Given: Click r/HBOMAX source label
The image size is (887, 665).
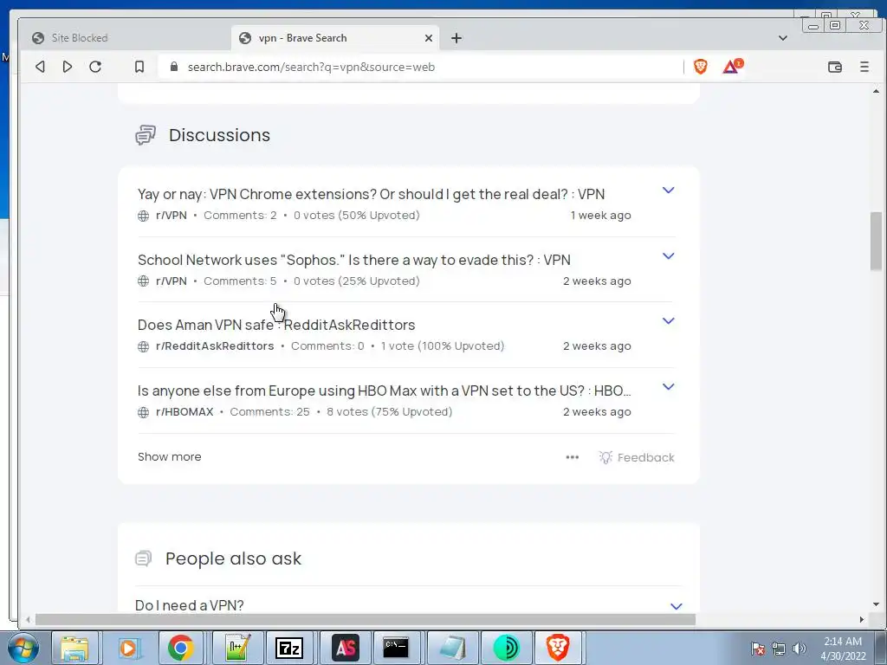Looking at the screenshot, I should tap(185, 411).
